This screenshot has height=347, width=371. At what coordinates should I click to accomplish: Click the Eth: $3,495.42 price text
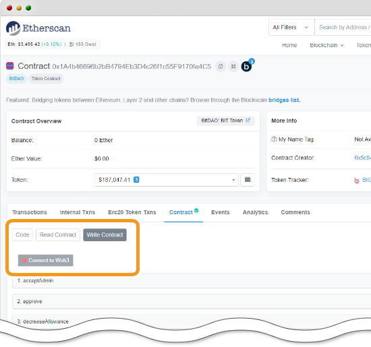pos(24,44)
